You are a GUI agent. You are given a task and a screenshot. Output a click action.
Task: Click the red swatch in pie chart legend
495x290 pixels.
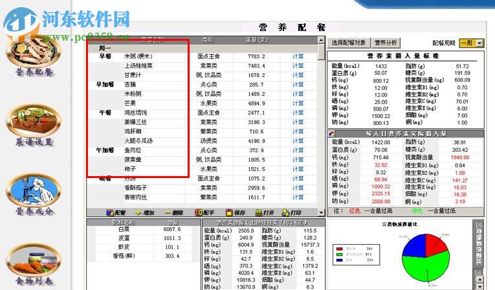340,249
